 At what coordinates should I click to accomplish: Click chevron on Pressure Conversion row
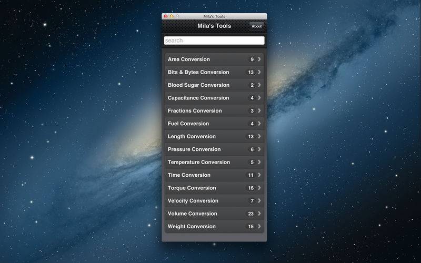coord(259,149)
